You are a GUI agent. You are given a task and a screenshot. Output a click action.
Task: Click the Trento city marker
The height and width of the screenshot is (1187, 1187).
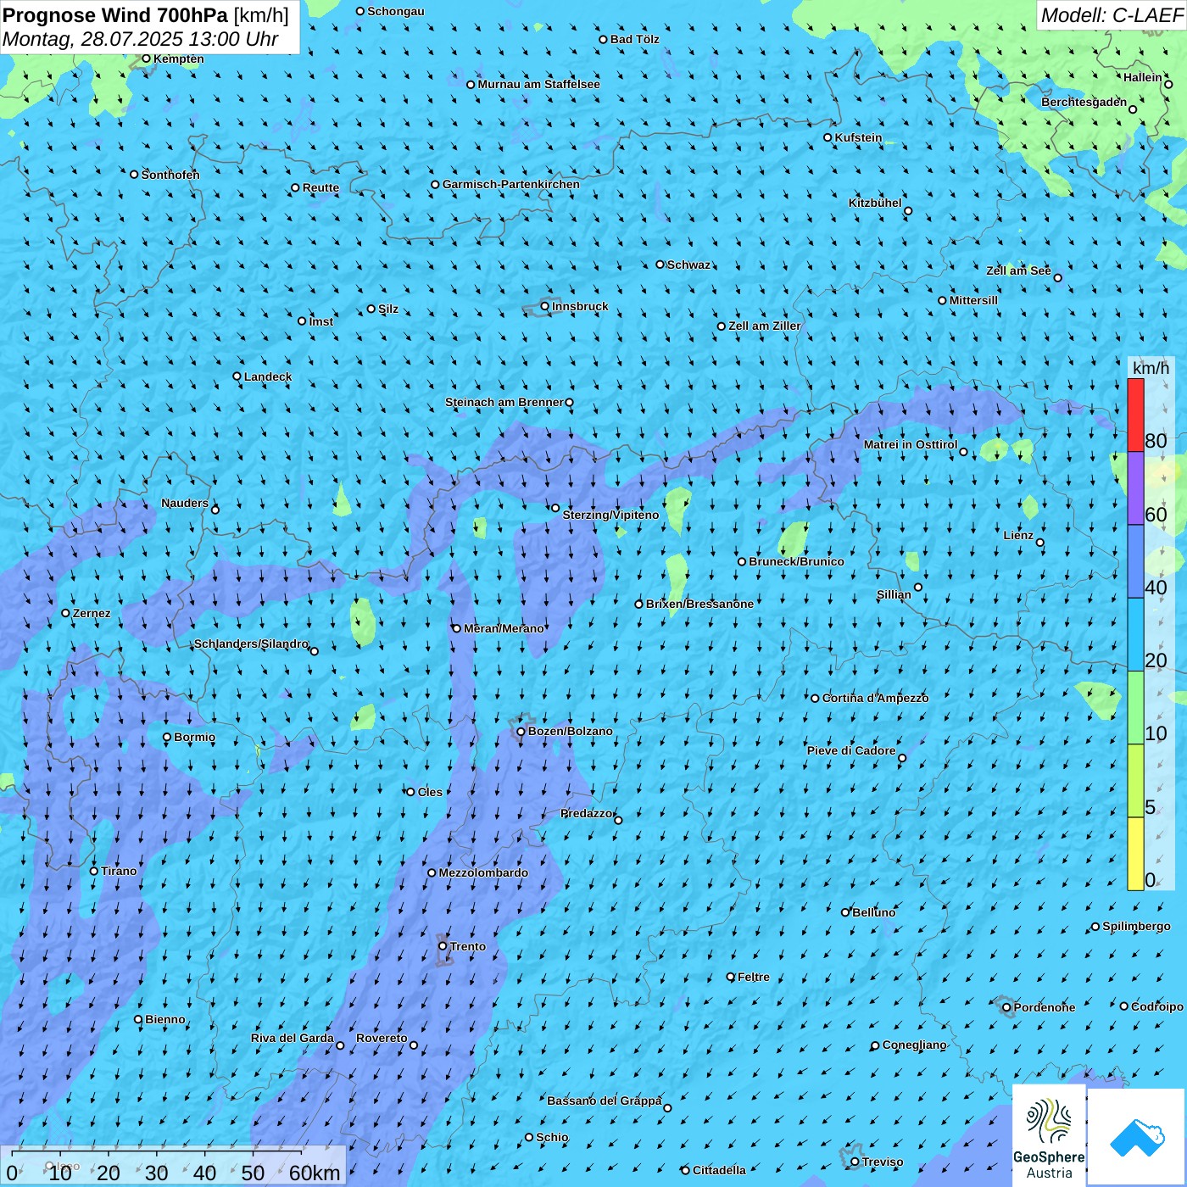point(443,946)
